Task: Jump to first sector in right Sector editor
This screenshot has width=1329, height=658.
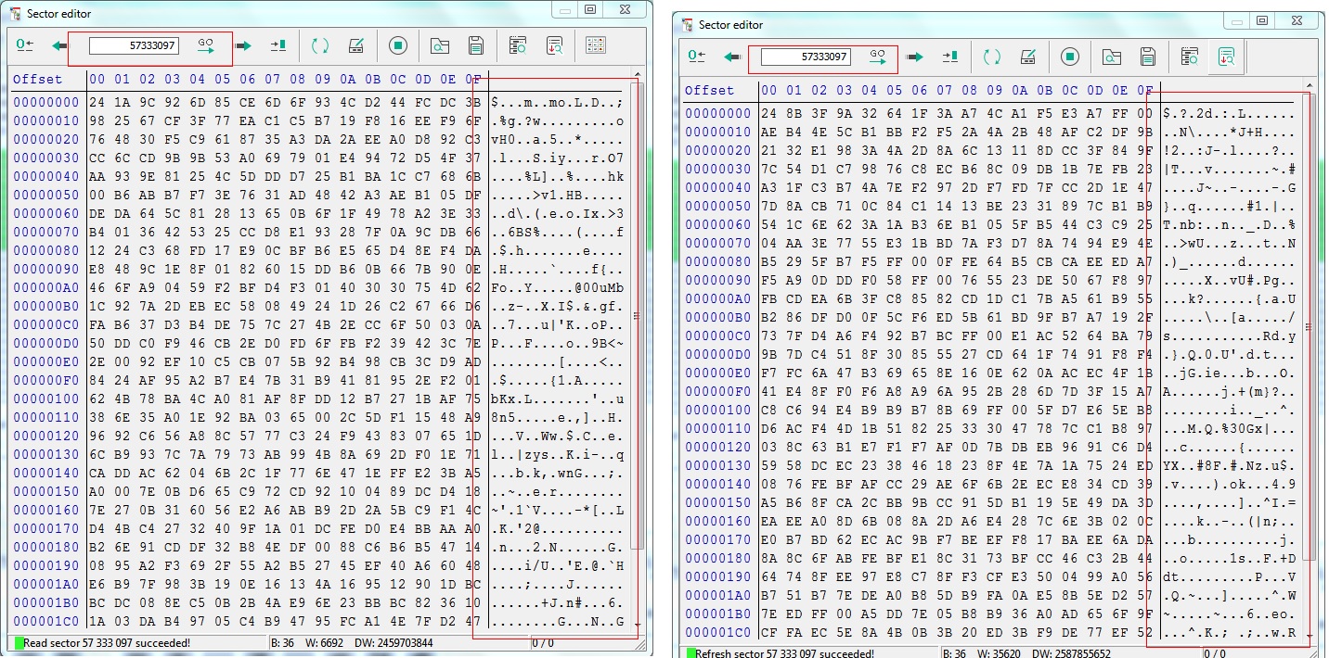Action: pyautogui.click(x=696, y=57)
